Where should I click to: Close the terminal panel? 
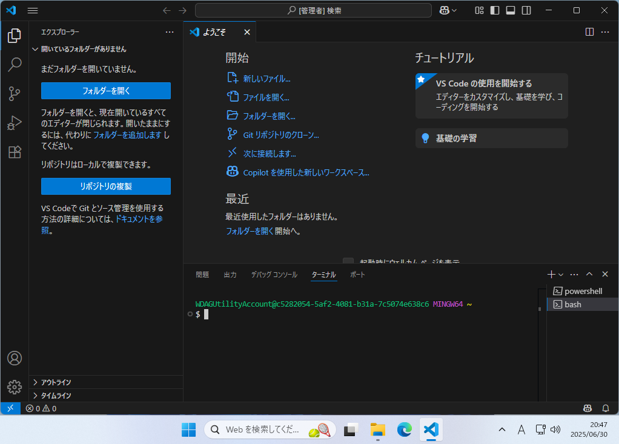coord(605,274)
